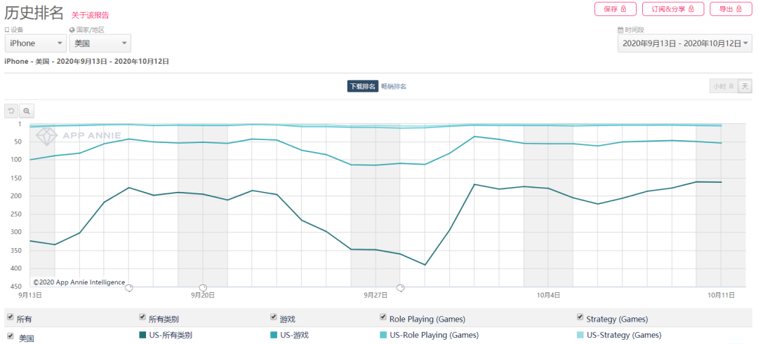
Task: Expand the date range picker dropdown
Action: click(x=684, y=43)
